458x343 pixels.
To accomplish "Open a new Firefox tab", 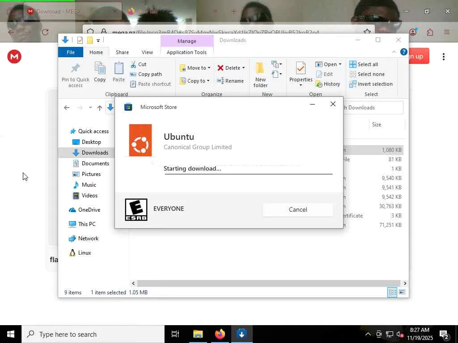I will 233,11.
